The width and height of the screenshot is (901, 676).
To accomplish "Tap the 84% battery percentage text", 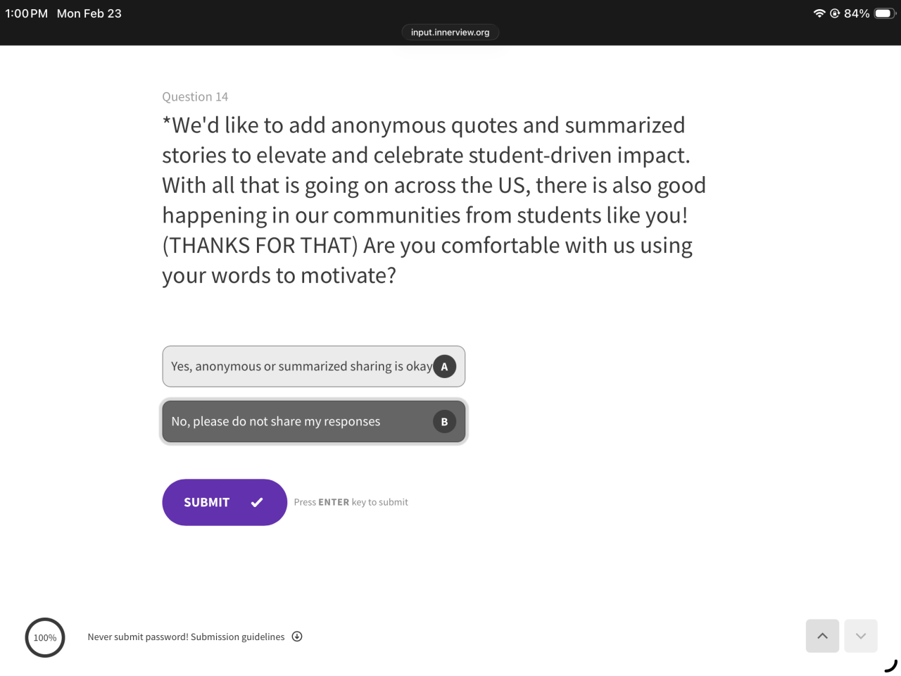I will pos(857,13).
